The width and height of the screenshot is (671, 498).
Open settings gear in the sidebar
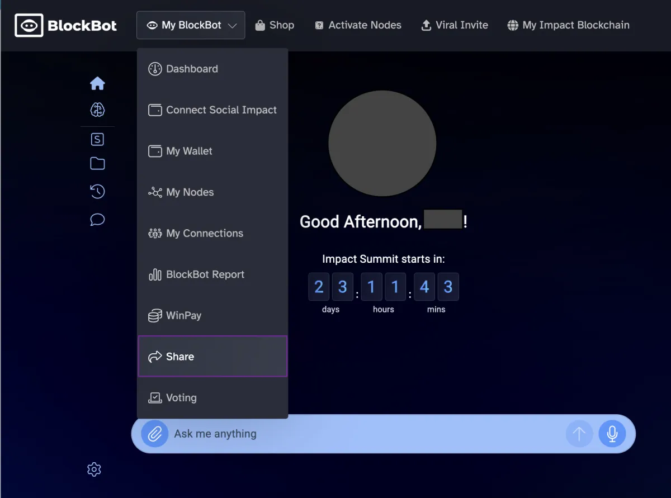click(94, 469)
